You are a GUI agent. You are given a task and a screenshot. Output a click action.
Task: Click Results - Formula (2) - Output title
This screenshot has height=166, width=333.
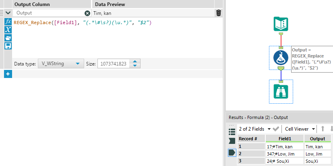coord(258,117)
